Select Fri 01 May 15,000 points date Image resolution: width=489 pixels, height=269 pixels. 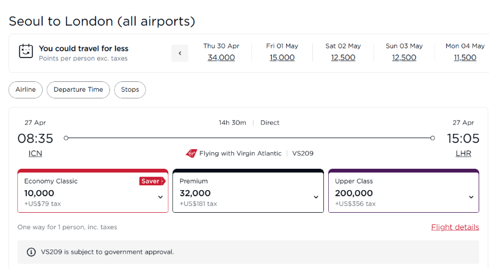click(282, 52)
